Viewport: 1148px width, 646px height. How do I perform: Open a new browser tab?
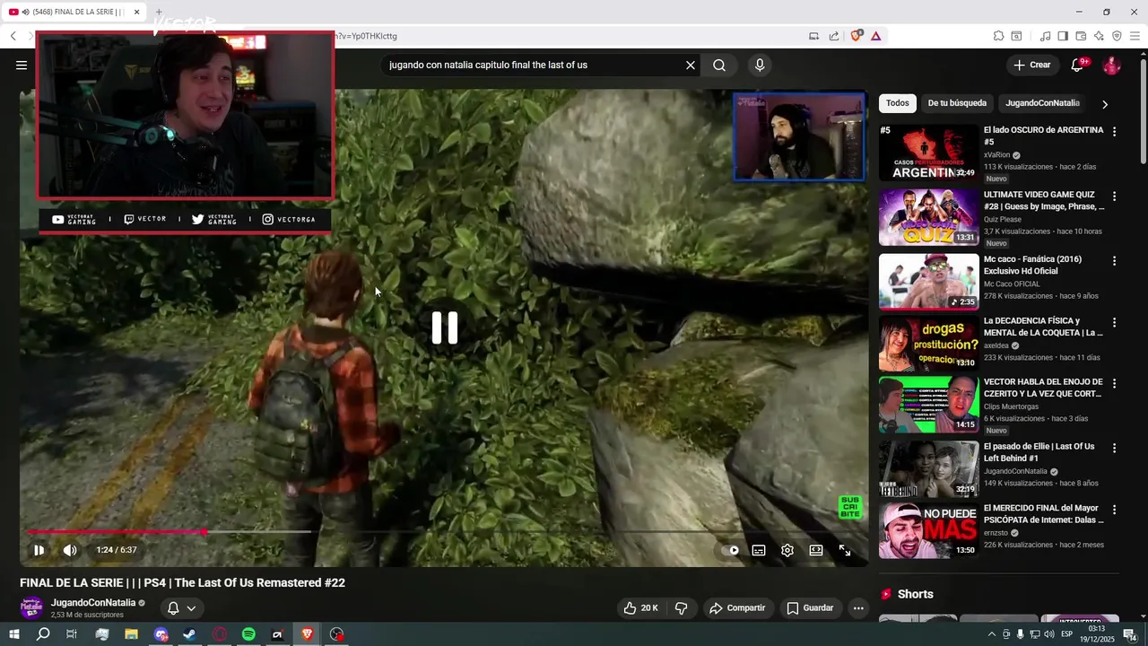point(159,12)
